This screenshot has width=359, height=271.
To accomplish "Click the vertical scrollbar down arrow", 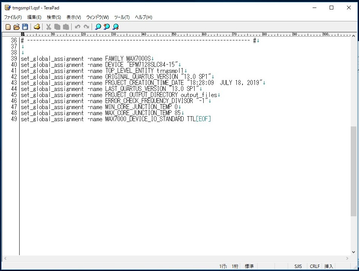I will coord(353,252).
